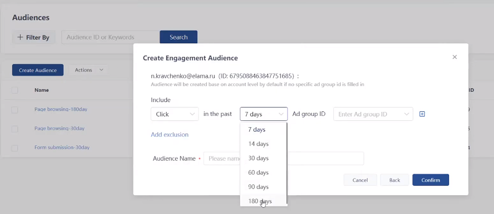
Task: Select 14 days from the list
Action: coord(258,144)
